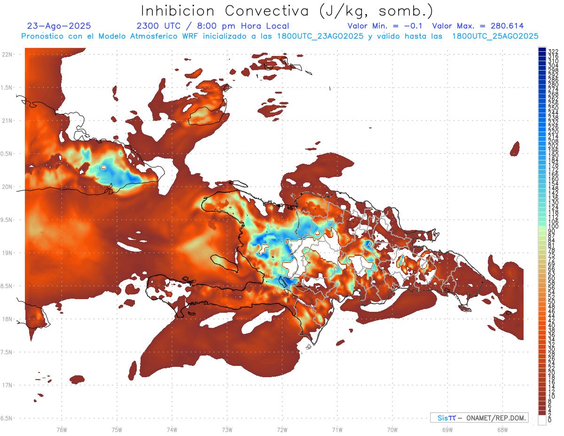Click the "18N" latitude label
This screenshot has height=436, width=564.
7,319
